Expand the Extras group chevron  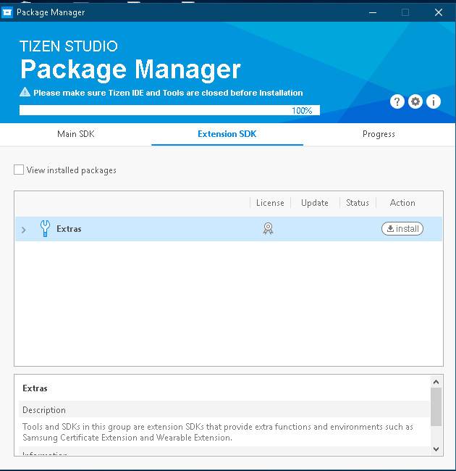tap(24, 230)
